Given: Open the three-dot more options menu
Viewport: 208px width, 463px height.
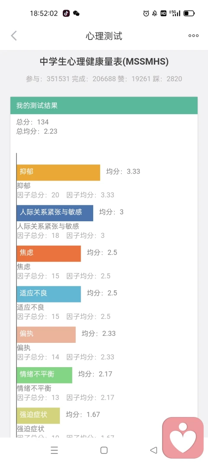Looking at the screenshot, I should point(194,36).
